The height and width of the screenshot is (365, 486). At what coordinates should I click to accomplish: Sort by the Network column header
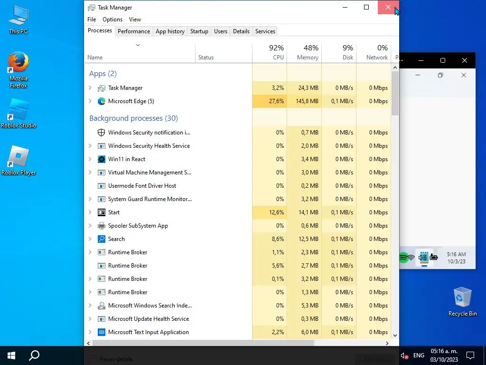point(374,53)
